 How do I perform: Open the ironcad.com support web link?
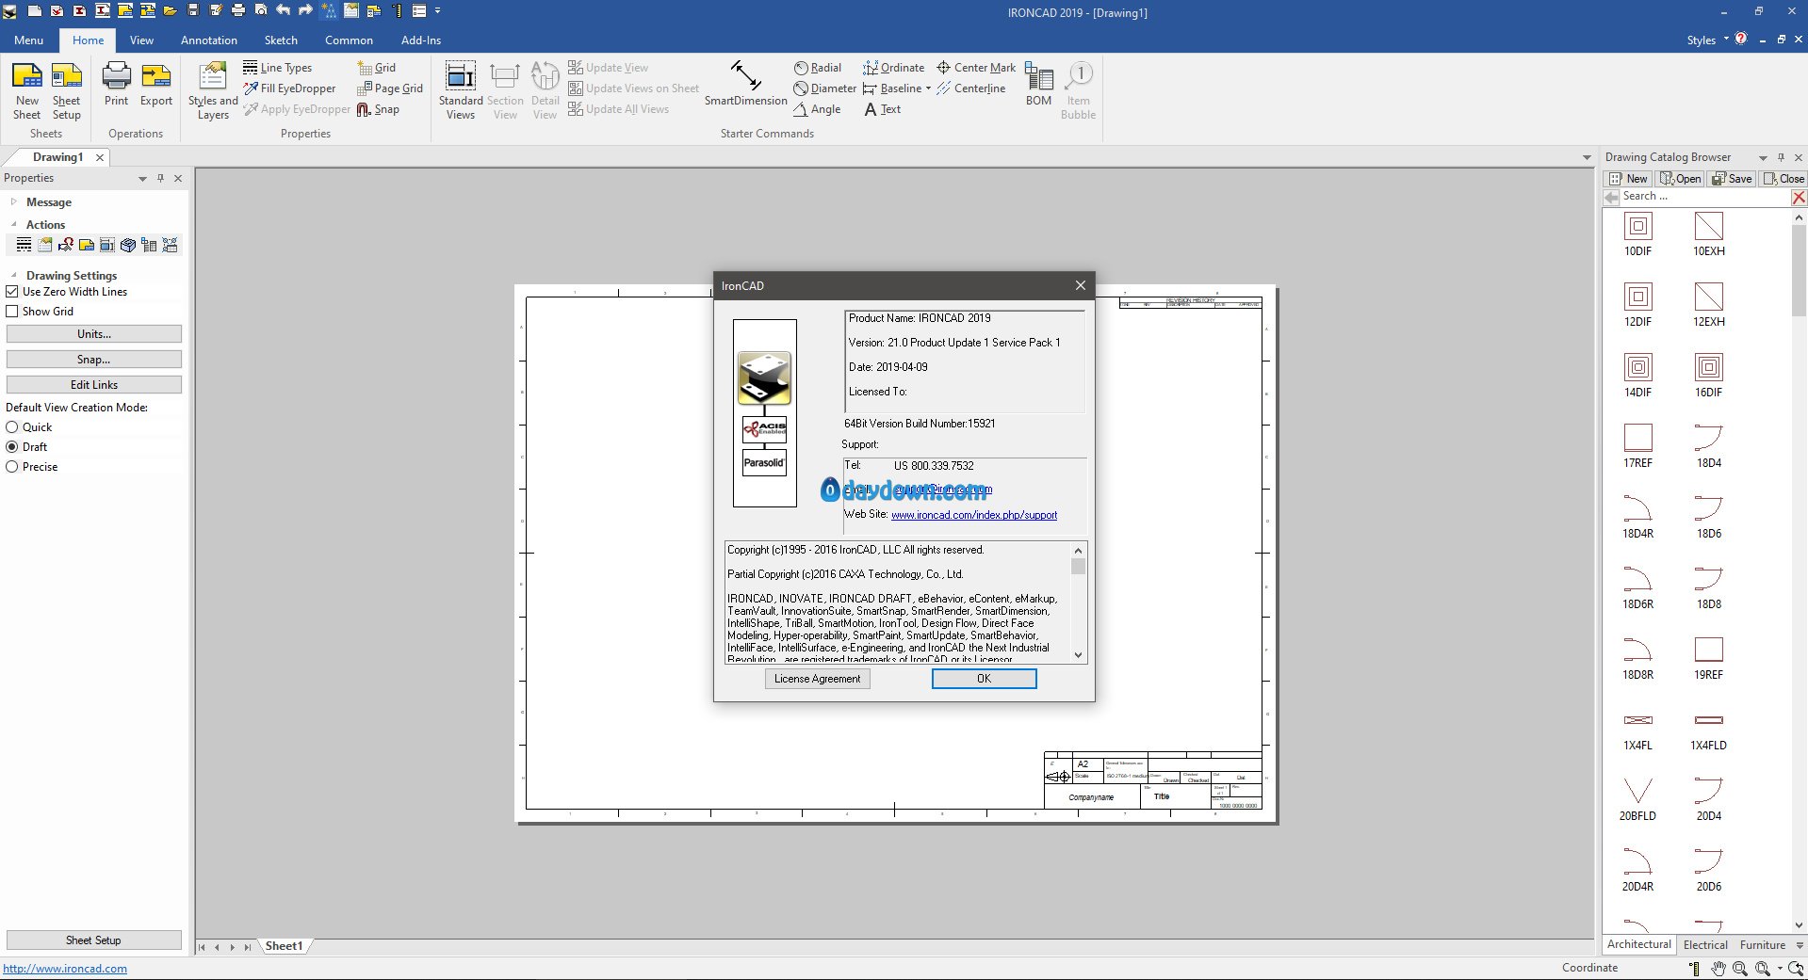click(974, 515)
